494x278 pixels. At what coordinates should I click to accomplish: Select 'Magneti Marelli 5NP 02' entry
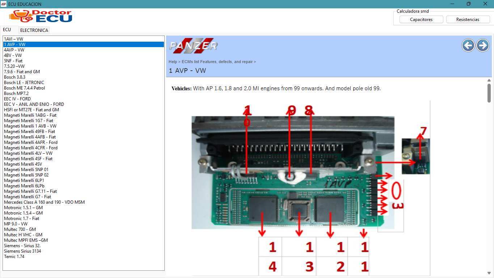coord(84,175)
